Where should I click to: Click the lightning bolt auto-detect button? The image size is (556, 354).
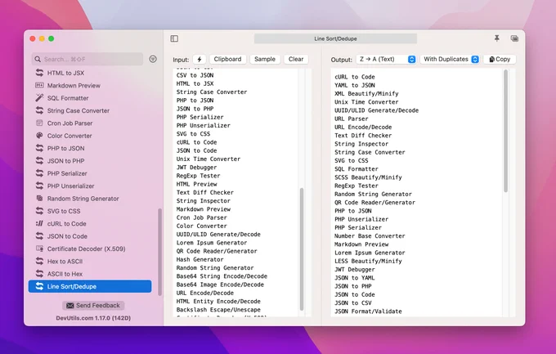coord(200,59)
